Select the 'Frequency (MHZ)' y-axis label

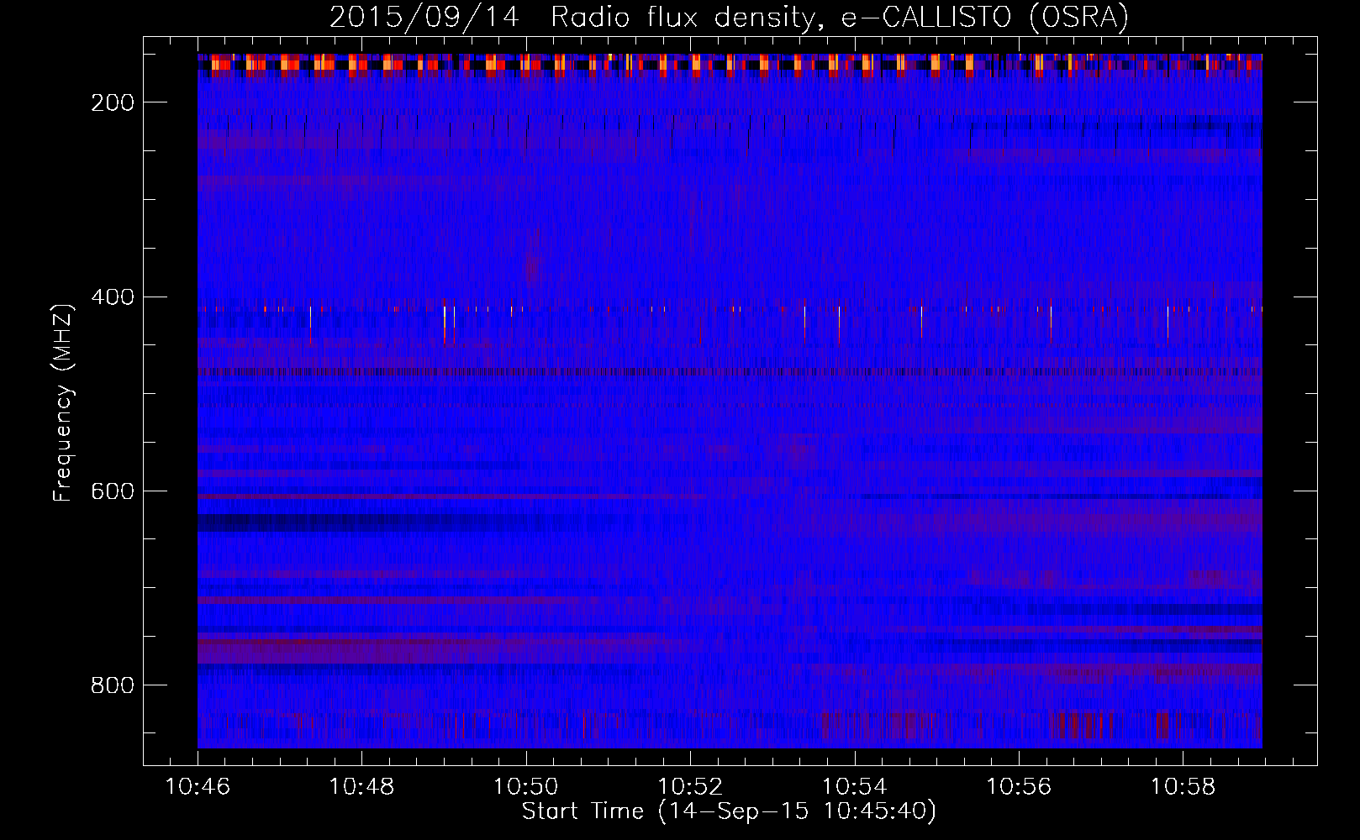click(63, 402)
